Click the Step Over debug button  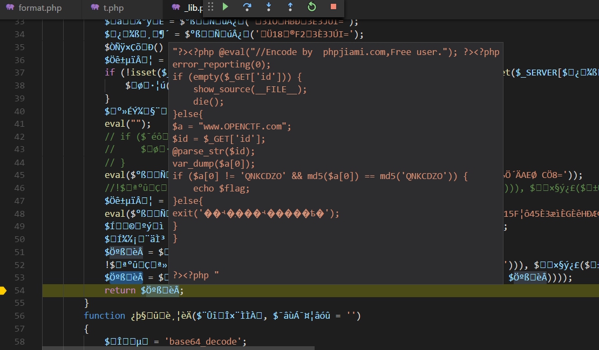click(247, 6)
